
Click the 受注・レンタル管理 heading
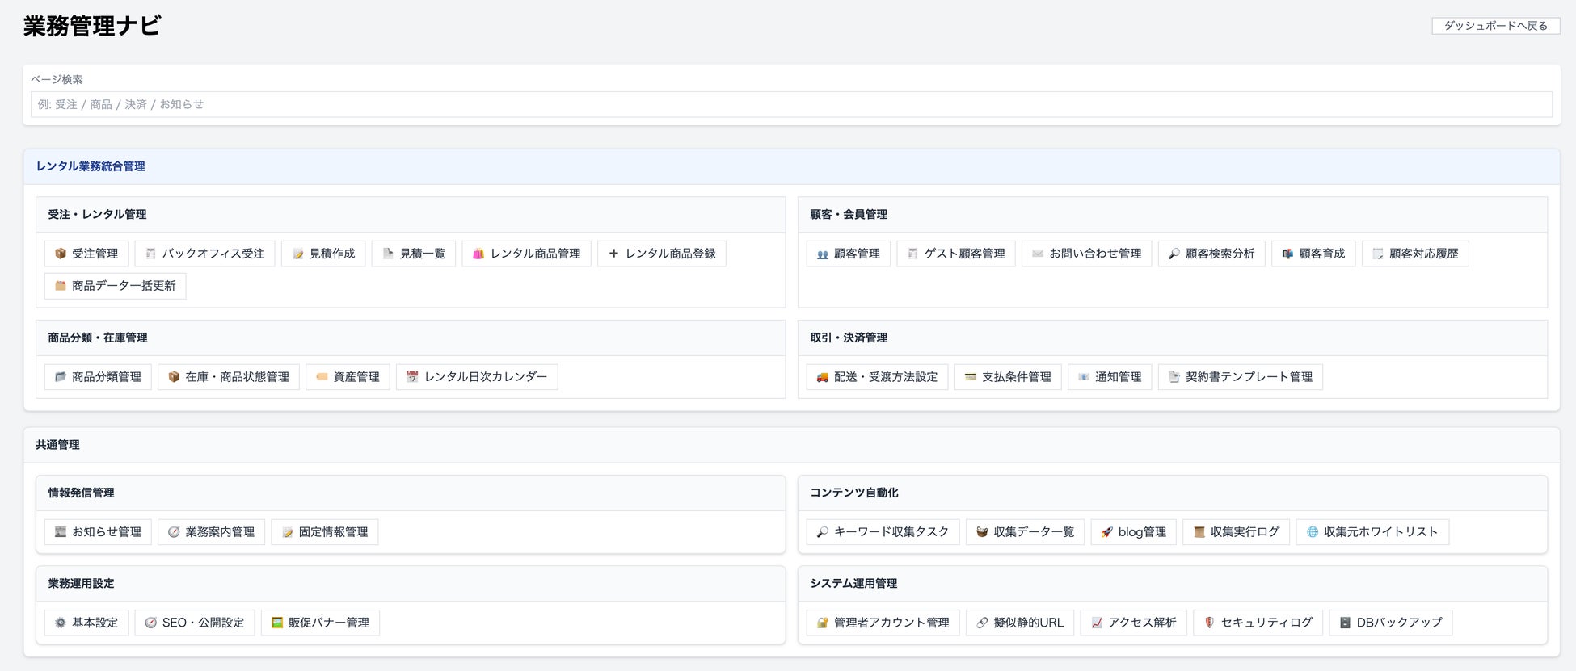point(97,215)
